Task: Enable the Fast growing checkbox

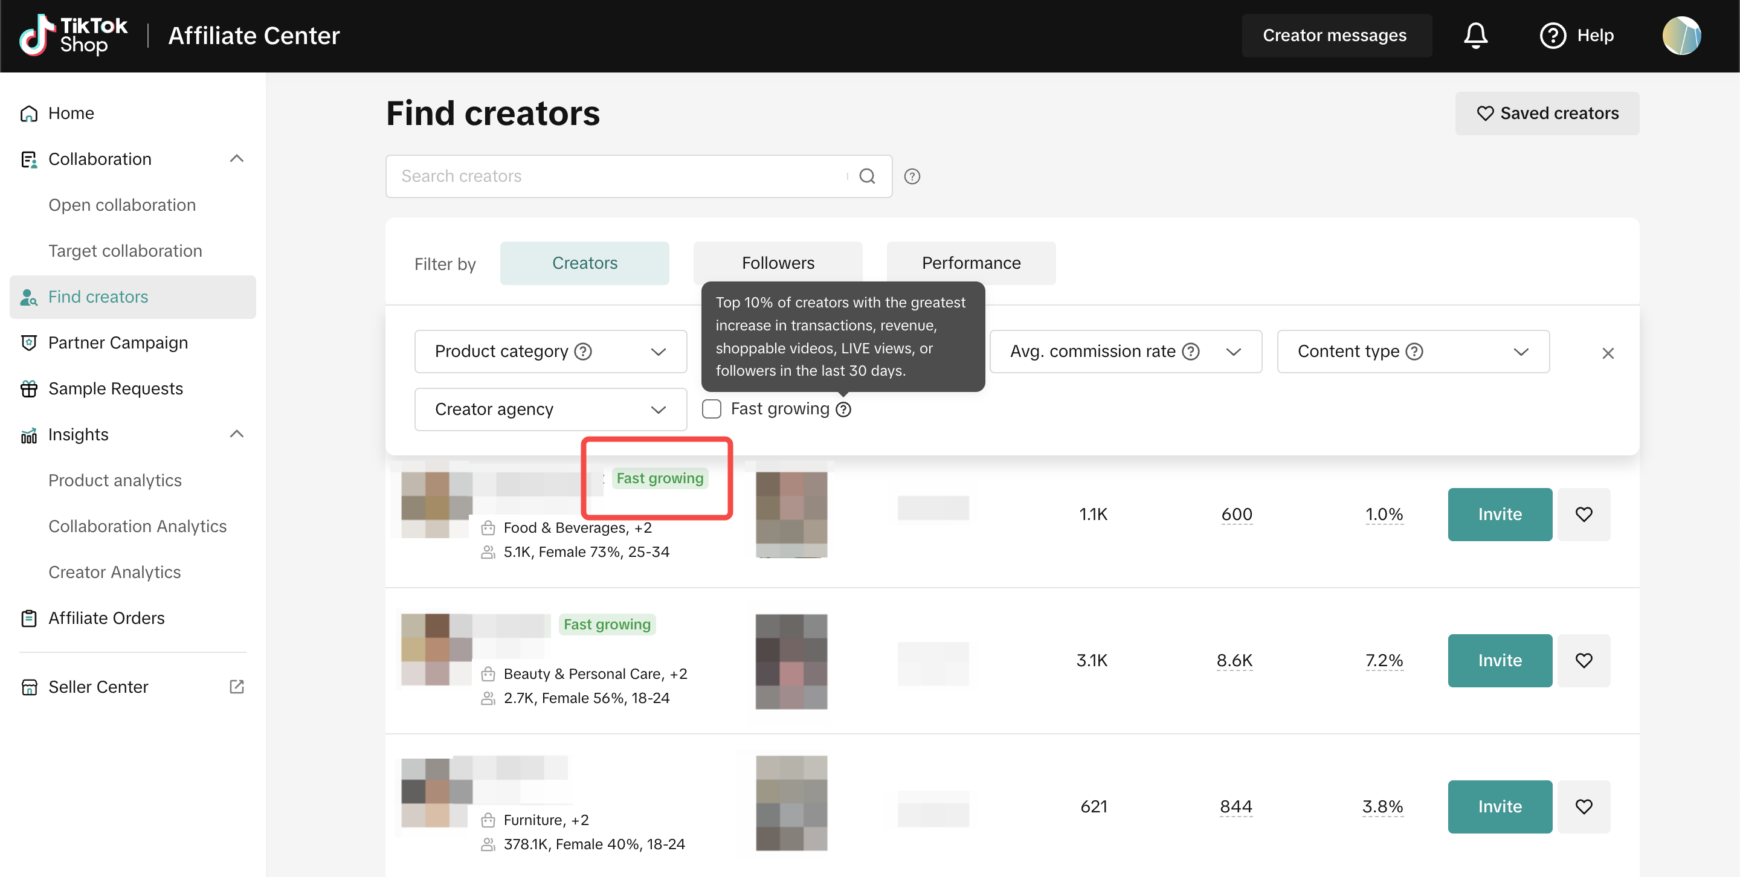Action: [x=711, y=409]
